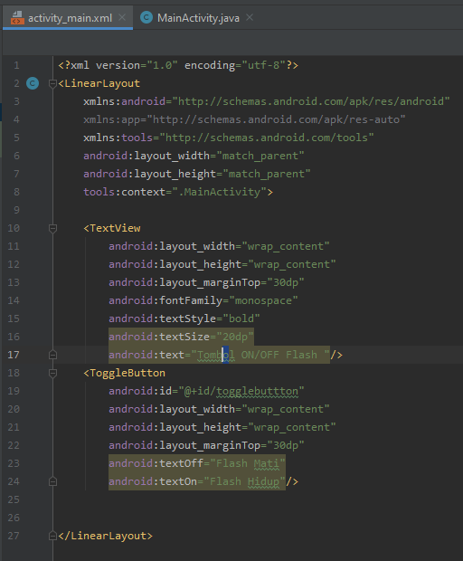Click android:layout_height="match_parent" on line 7
The width and height of the screenshot is (463, 561).
tap(197, 174)
